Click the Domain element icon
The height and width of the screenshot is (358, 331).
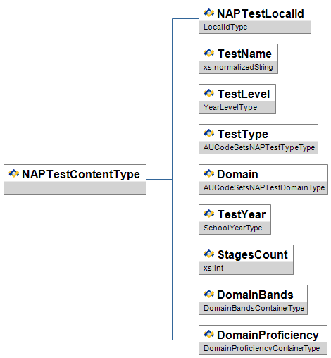(x=209, y=174)
